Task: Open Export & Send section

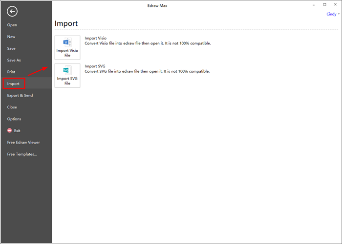Action: pyautogui.click(x=20, y=96)
